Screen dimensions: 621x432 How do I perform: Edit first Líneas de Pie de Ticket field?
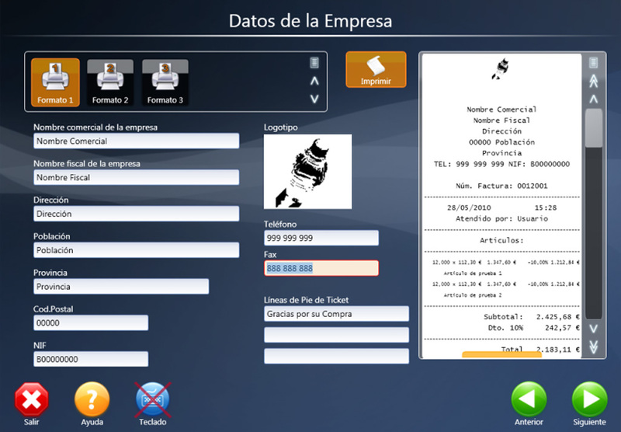pyautogui.click(x=336, y=314)
